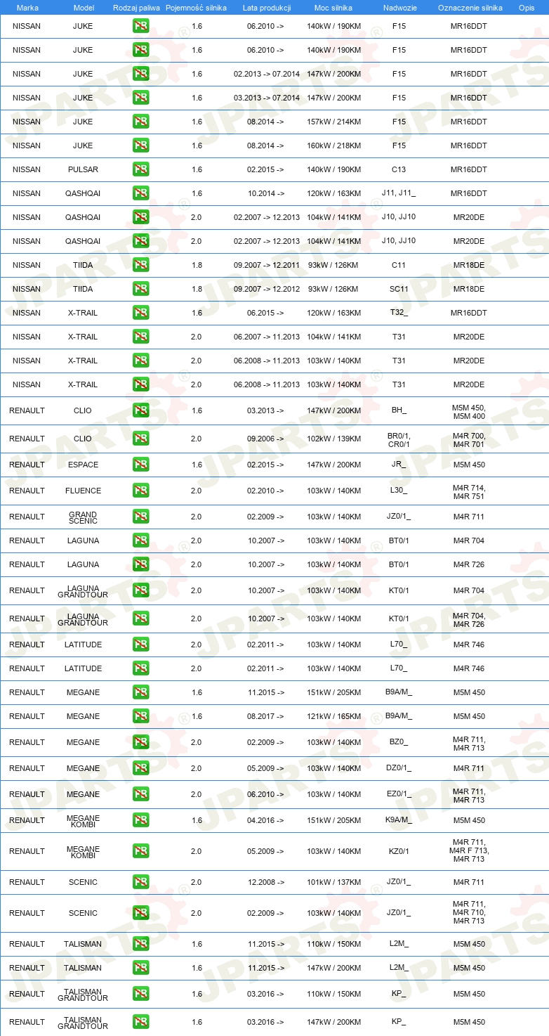Click fuel icon in Megane Kombi KZ0/1 row
Screen dimensions: 549x1036
point(140,851)
